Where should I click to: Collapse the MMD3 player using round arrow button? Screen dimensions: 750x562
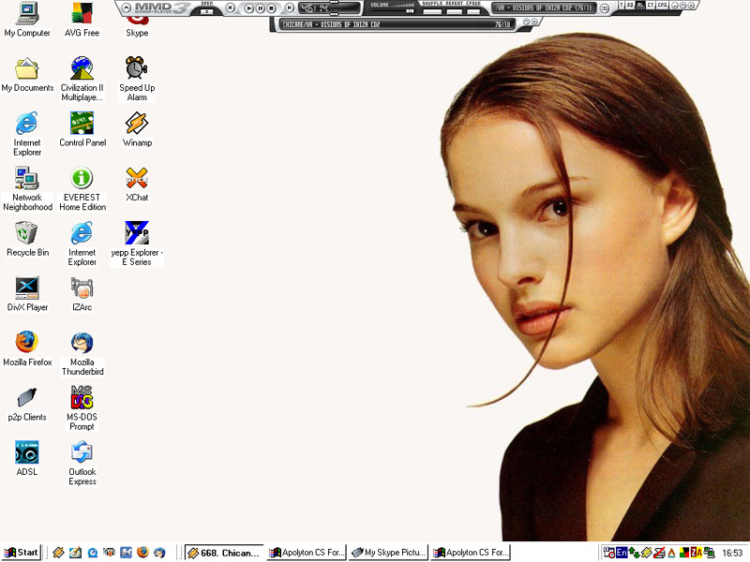[127, 8]
